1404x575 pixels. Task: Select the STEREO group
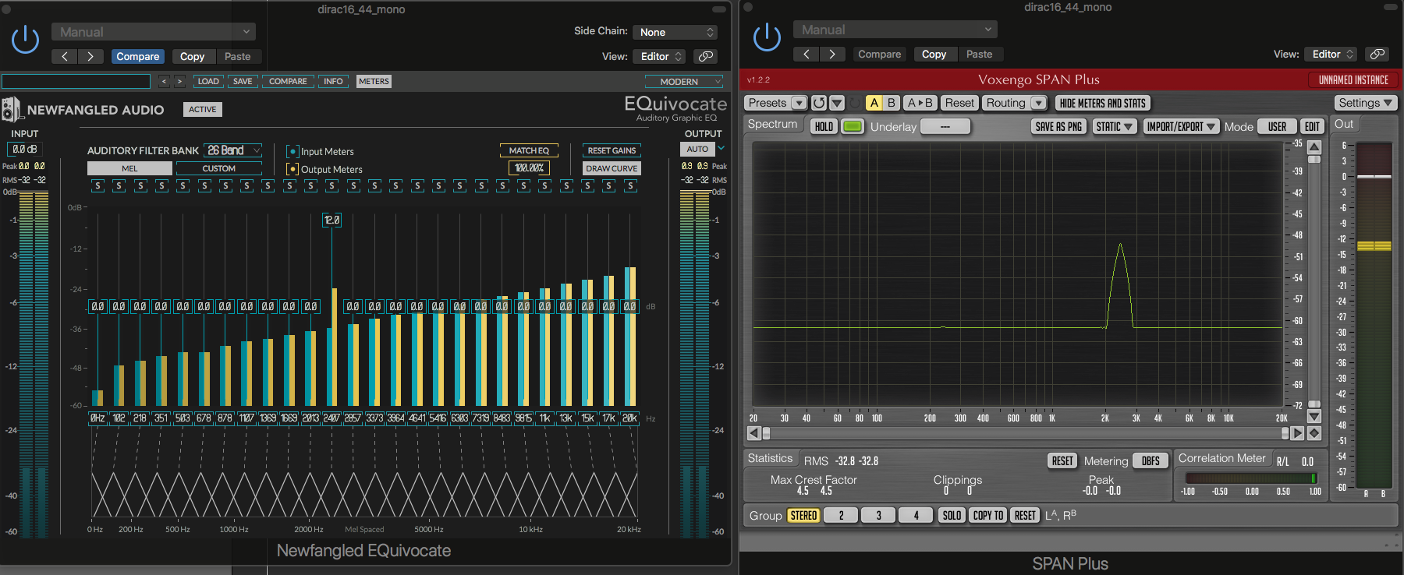(803, 515)
